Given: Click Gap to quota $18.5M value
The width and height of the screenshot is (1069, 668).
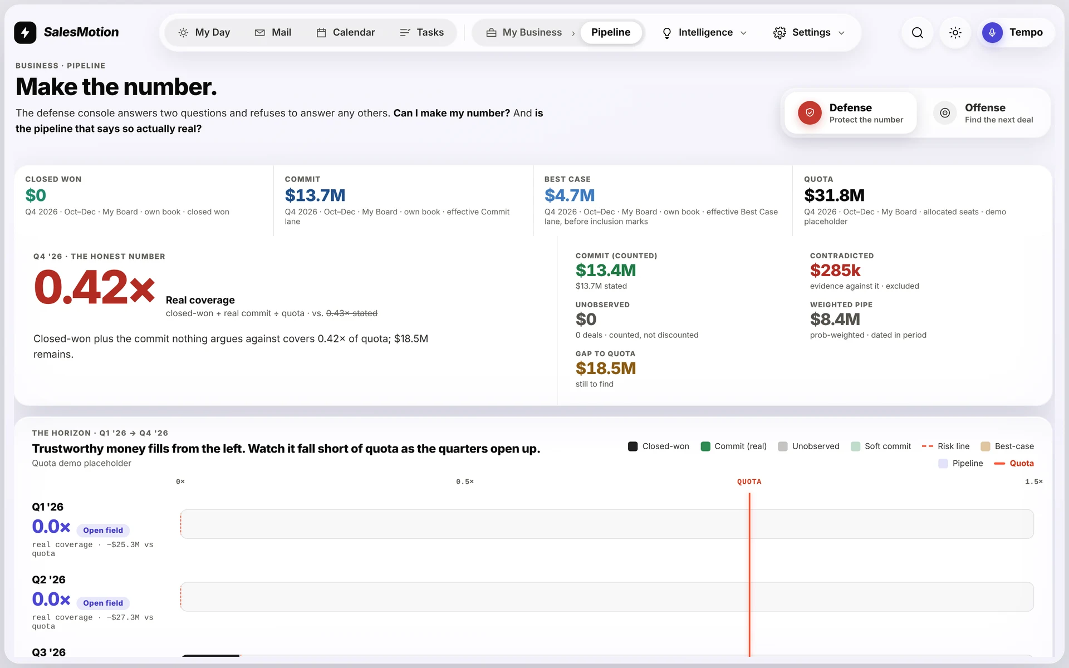Looking at the screenshot, I should 606,369.
